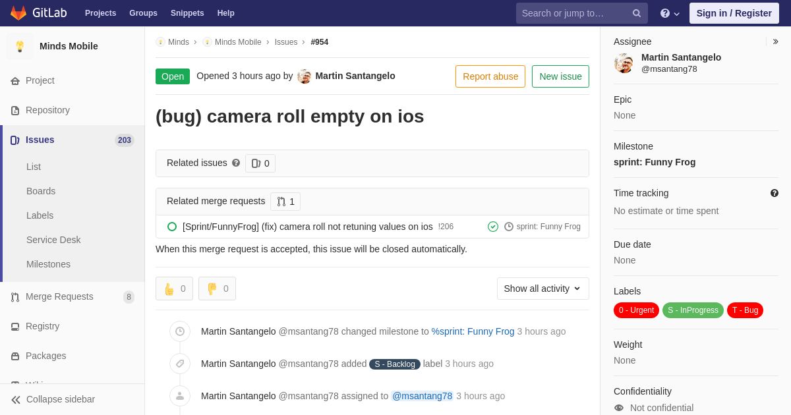
Task: Click the Time tracking help icon
Action: coord(775,193)
